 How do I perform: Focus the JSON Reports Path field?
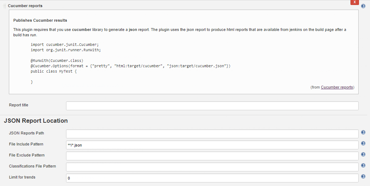click(x=212, y=134)
